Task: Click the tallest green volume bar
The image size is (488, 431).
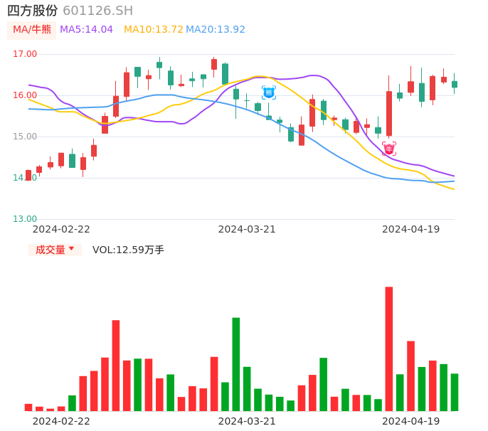Action: [x=236, y=364]
